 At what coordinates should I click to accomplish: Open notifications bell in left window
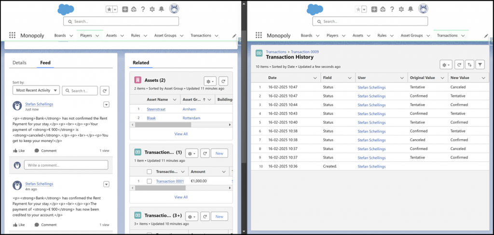pos(161,10)
